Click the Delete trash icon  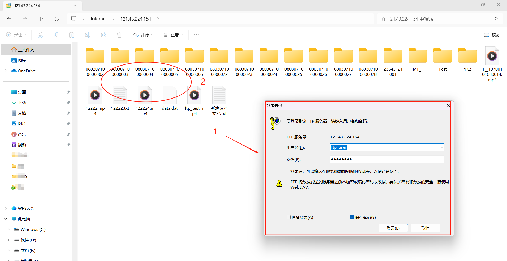(x=119, y=35)
